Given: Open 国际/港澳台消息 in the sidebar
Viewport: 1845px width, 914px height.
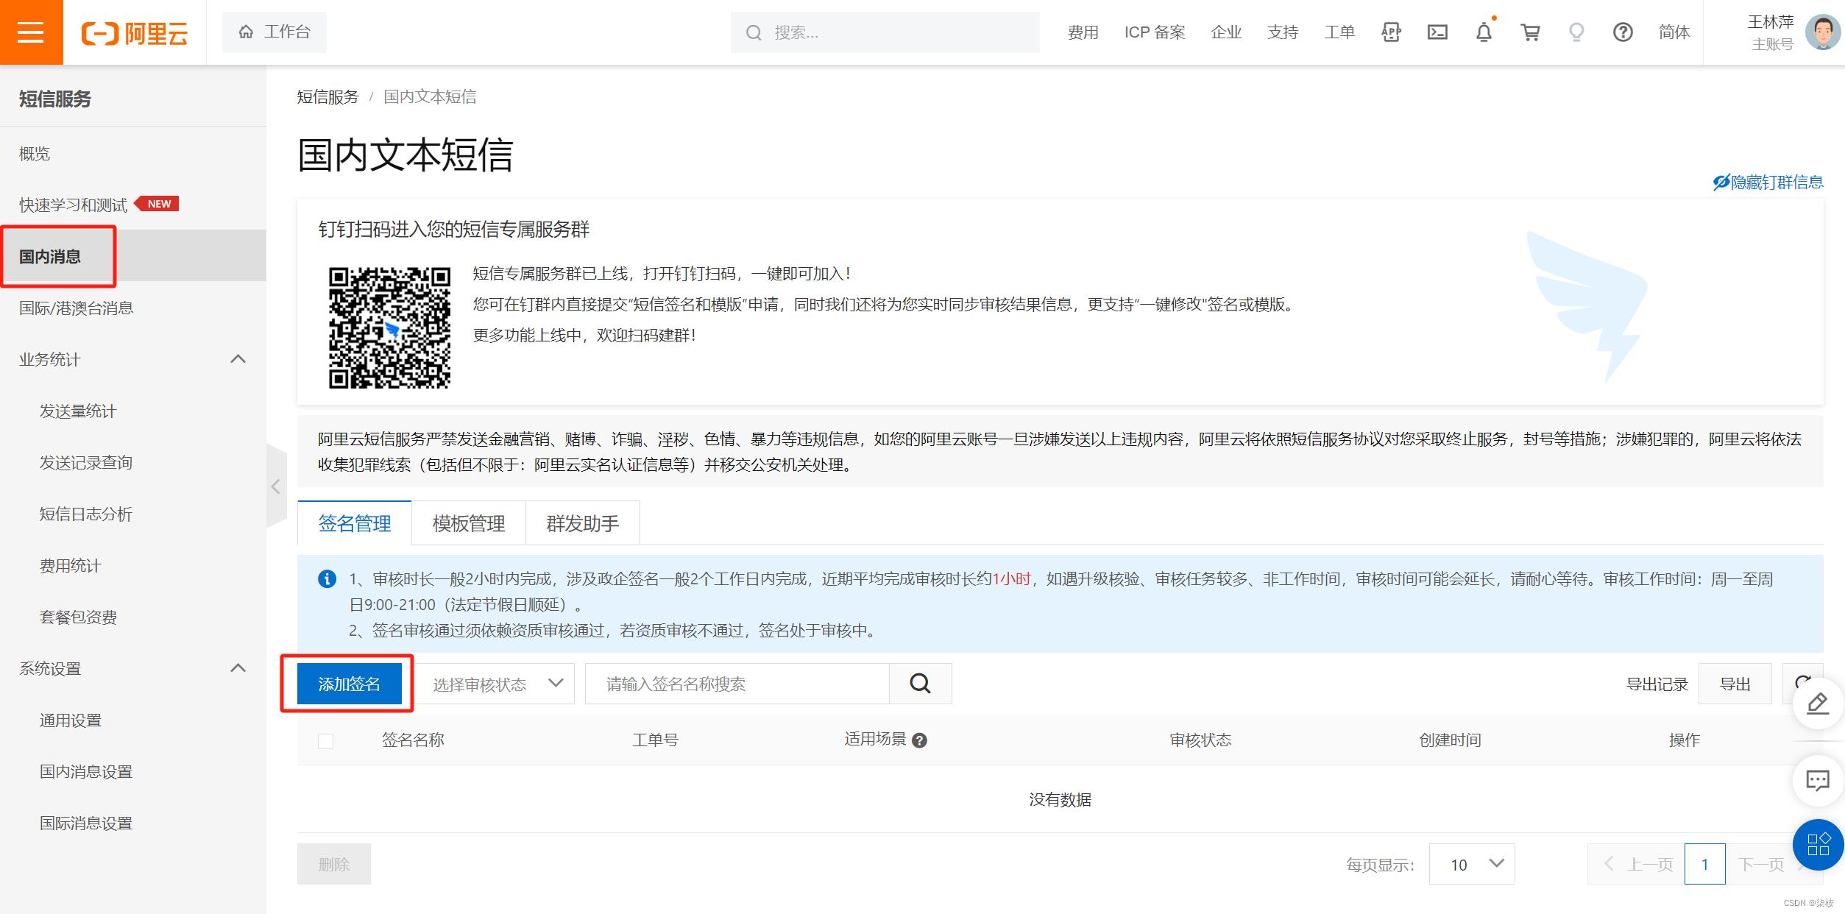Looking at the screenshot, I should [77, 308].
